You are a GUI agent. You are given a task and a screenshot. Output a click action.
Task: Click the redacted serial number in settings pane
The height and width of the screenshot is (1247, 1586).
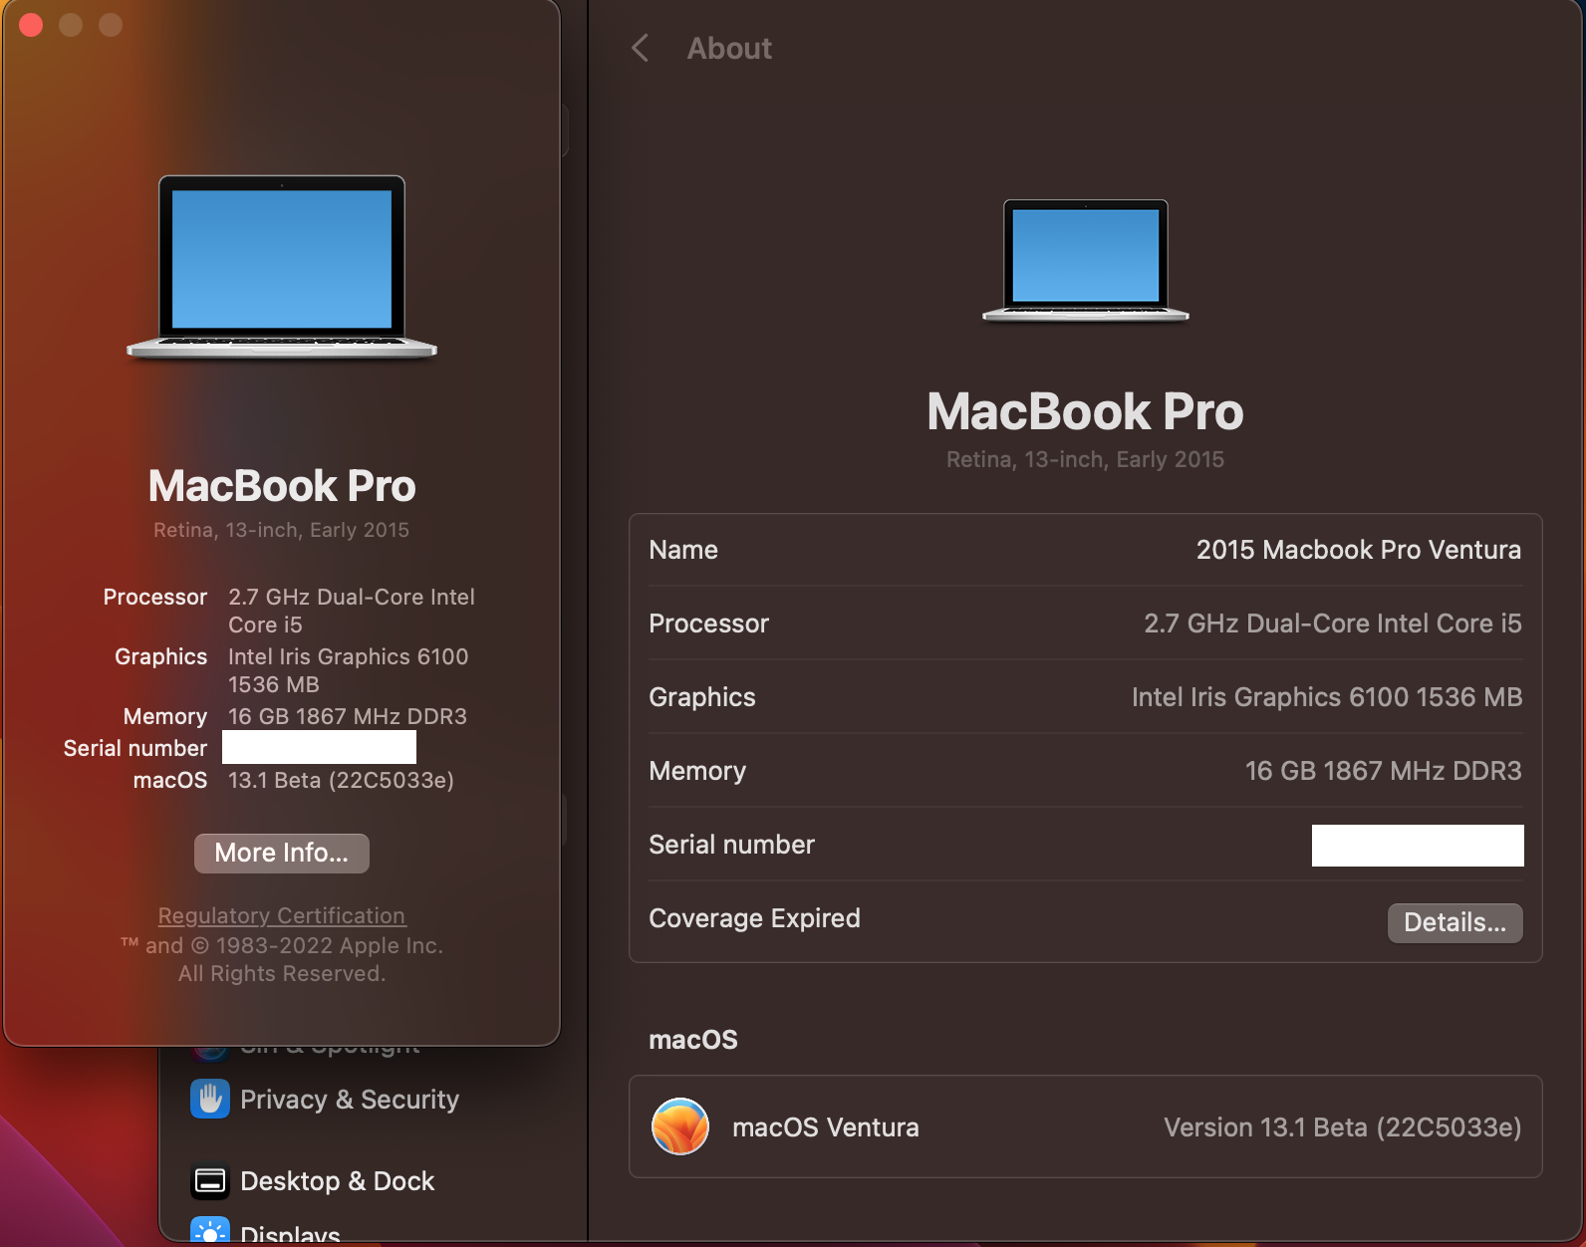click(x=1418, y=846)
